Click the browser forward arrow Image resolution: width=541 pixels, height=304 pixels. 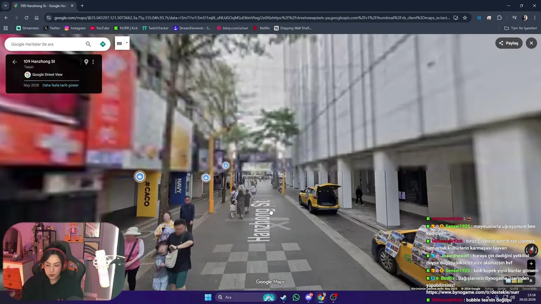16,18
